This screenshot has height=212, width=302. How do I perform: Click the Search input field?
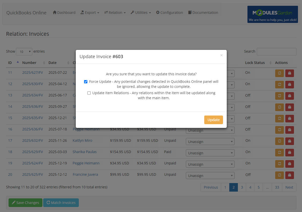(x=276, y=51)
